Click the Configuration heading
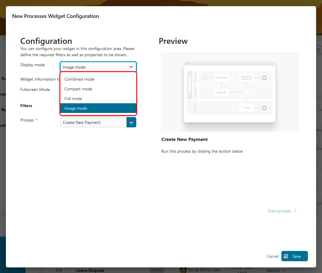Image resolution: width=322 pixels, height=273 pixels. pos(46,41)
